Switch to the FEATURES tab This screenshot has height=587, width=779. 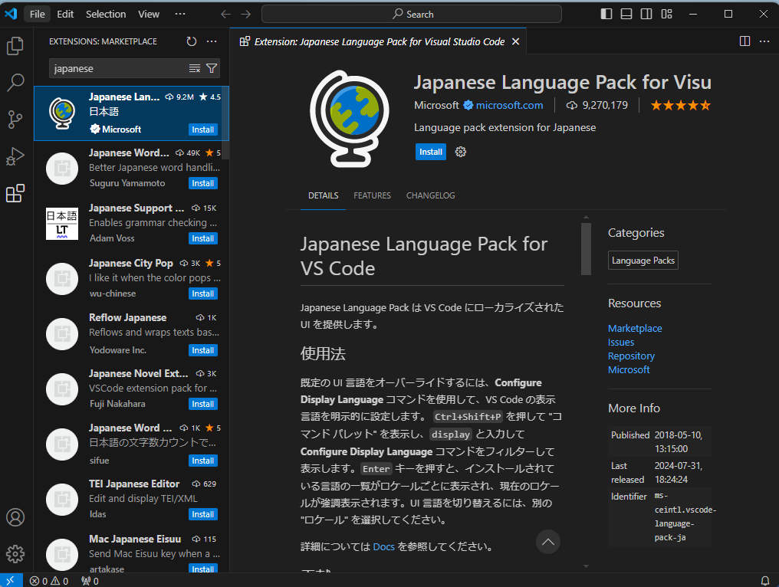(x=372, y=195)
